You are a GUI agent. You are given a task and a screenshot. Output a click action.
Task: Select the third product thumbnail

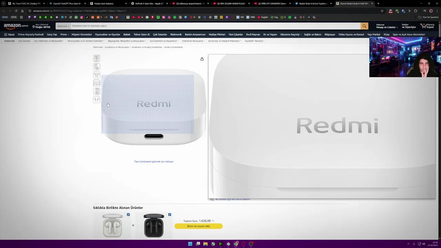point(96,75)
